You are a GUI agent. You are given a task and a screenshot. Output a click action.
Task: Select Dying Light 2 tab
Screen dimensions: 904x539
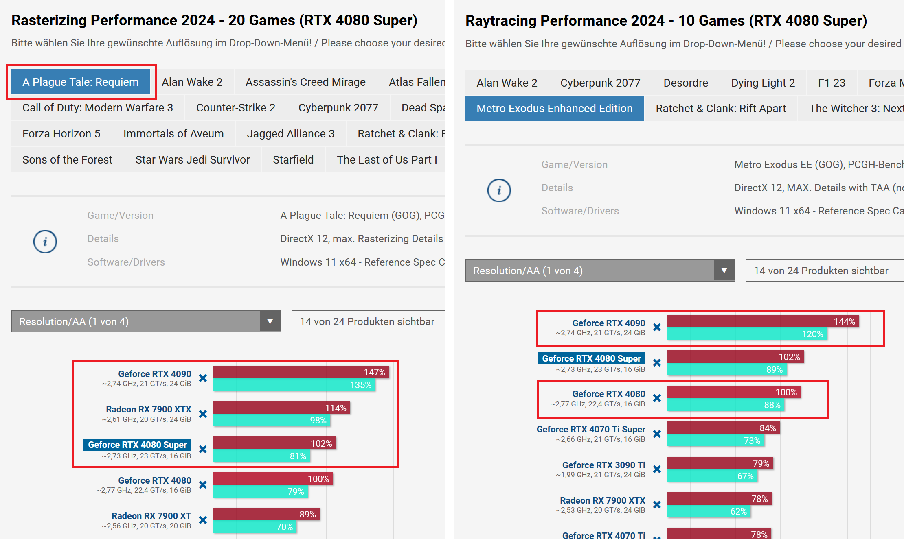tap(763, 83)
